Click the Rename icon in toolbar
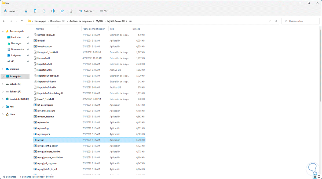 (53, 11)
